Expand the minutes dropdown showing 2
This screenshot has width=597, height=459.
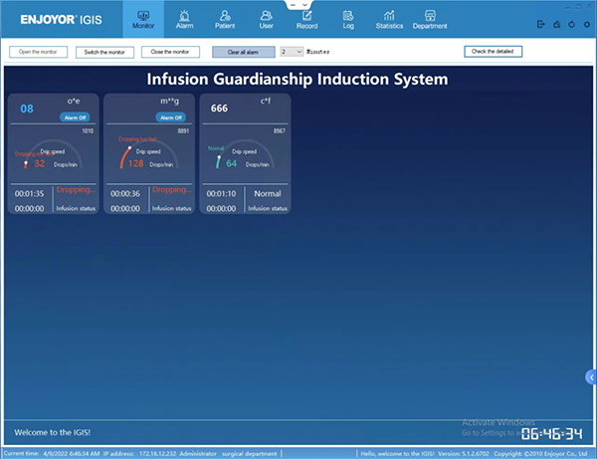(x=291, y=51)
